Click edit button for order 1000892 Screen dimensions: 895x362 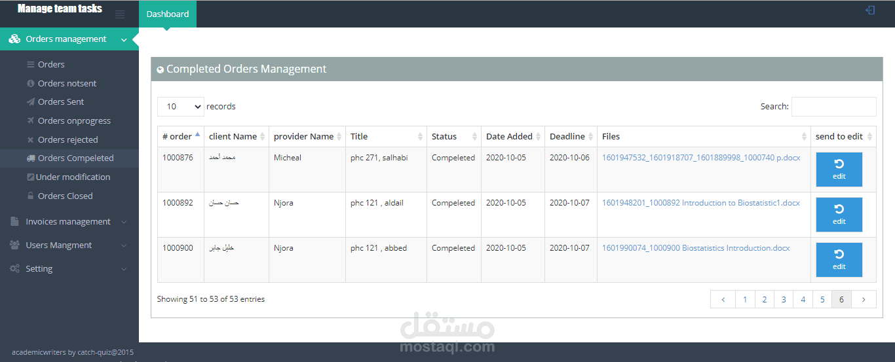pos(839,215)
